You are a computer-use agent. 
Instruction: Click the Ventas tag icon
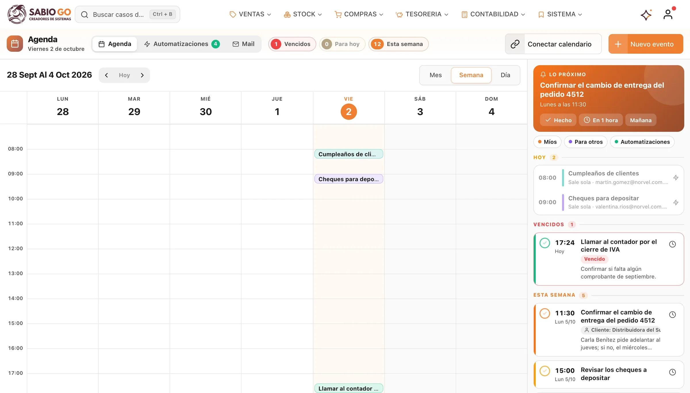pyautogui.click(x=233, y=14)
